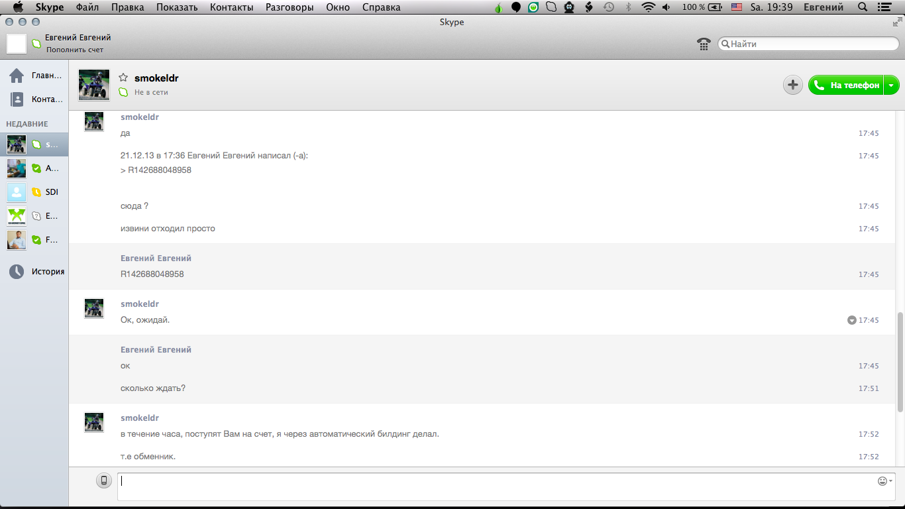Open the Контакты menu
This screenshot has height=509, width=905.
pos(231,7)
